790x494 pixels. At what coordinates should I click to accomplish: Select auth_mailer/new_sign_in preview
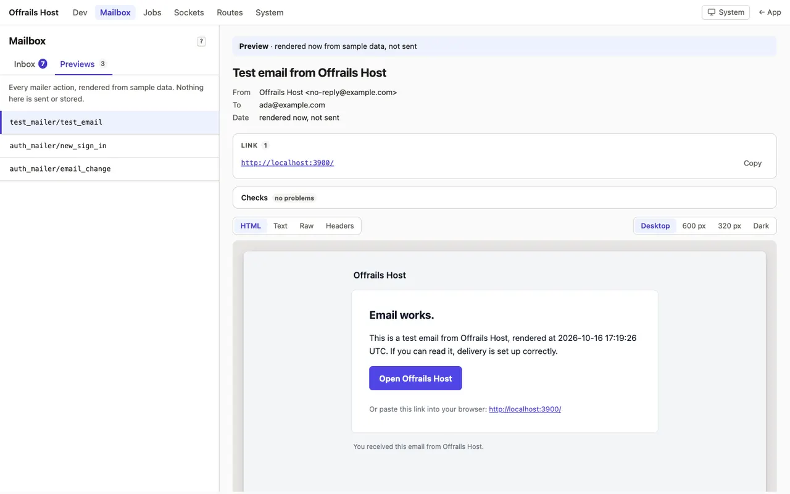pyautogui.click(x=110, y=146)
